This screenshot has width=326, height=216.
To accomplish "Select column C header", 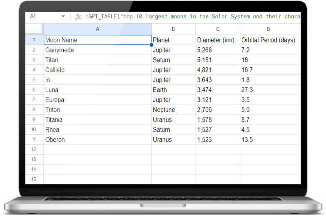I will (x=217, y=29).
